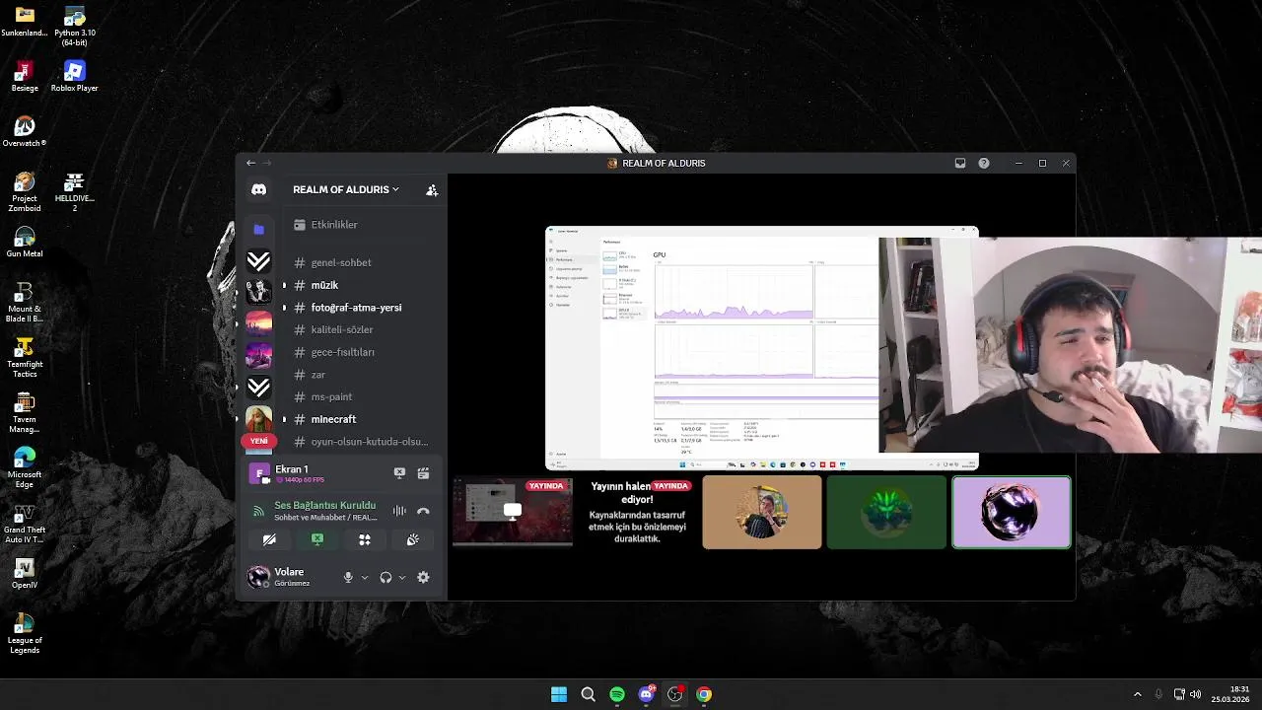Image resolution: width=1262 pixels, height=710 pixels.
Task: Open the pink sky server icon
Action: click(258, 323)
